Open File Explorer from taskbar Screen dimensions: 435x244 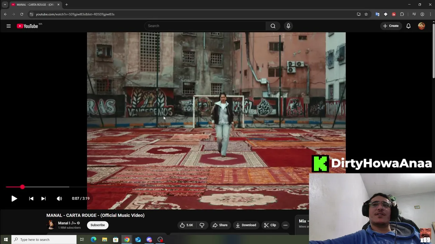click(105, 240)
